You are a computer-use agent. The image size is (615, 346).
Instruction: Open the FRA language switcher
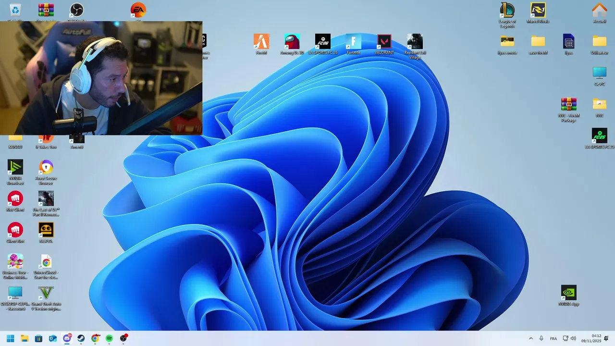click(553, 338)
